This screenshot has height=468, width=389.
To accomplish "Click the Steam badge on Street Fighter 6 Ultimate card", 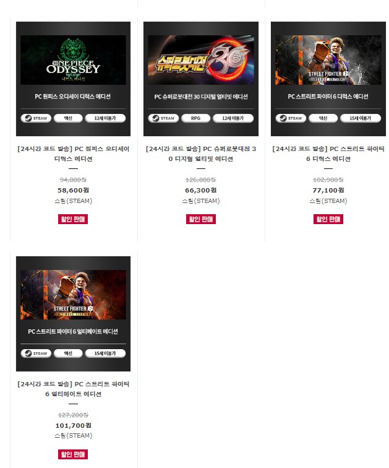I will (x=36, y=353).
